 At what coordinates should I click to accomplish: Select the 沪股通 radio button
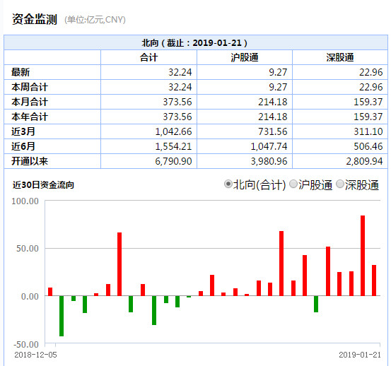(293, 184)
